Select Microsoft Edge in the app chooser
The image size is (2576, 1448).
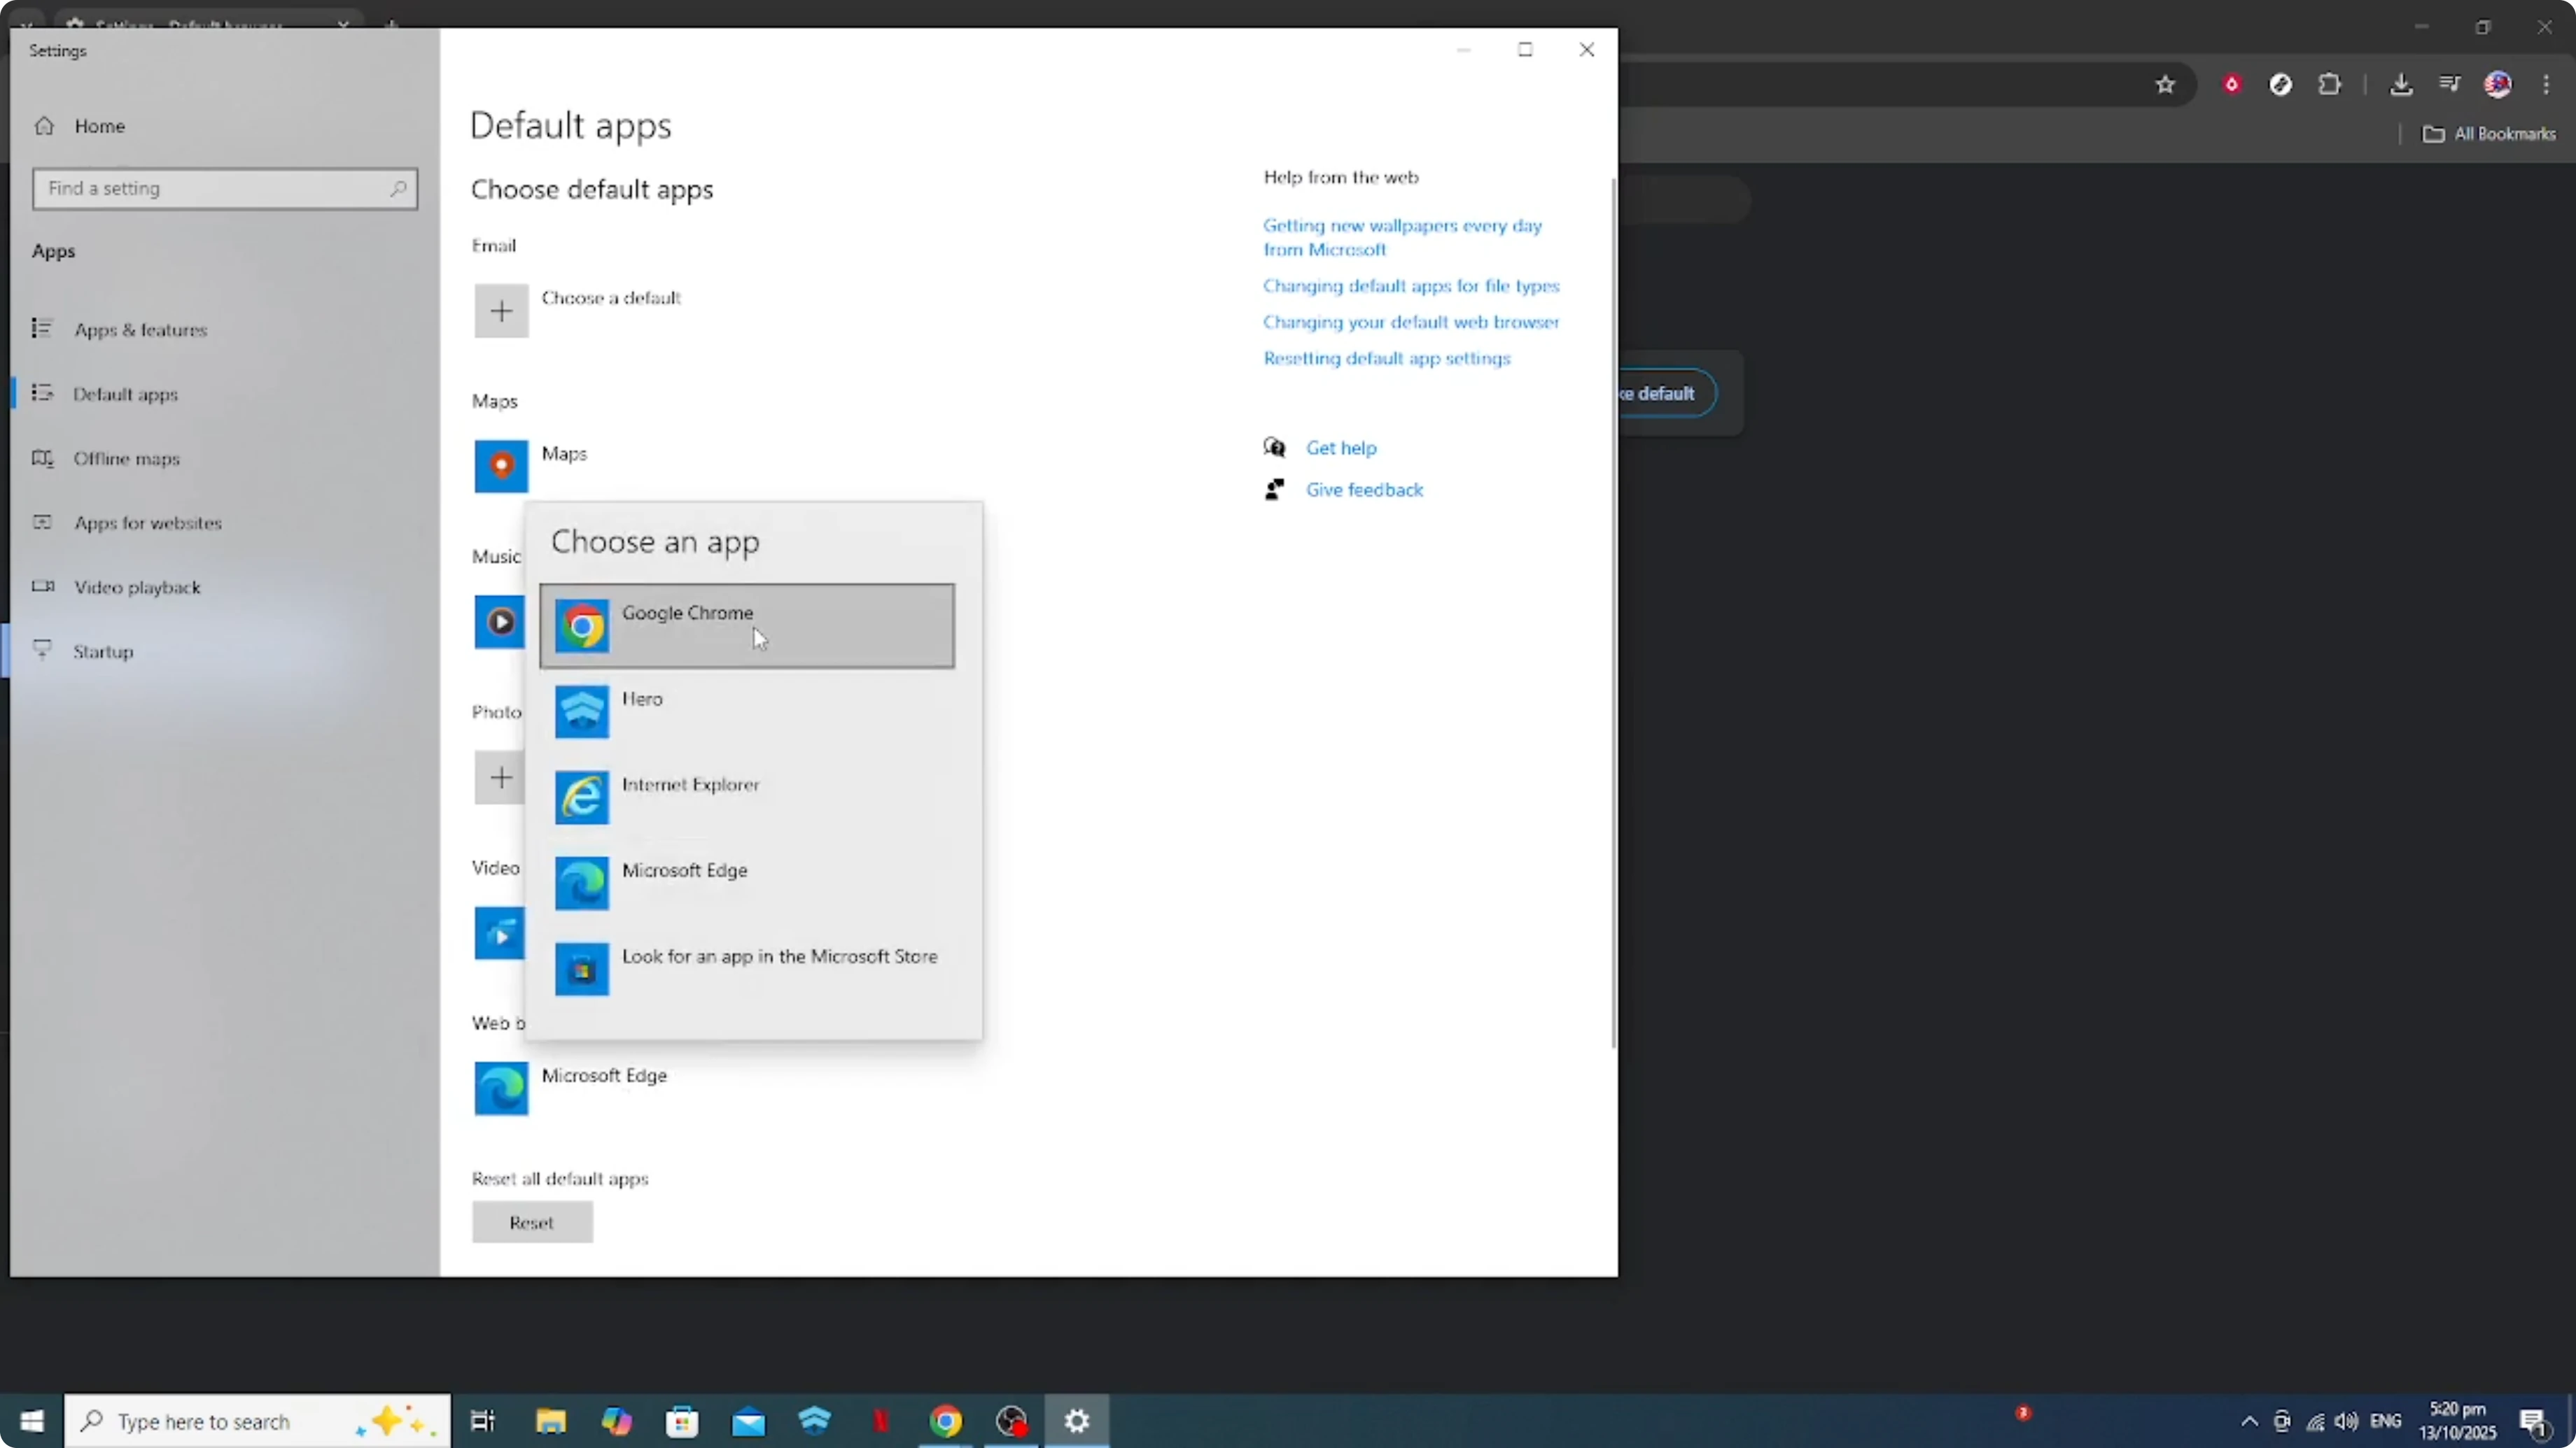[685, 882]
